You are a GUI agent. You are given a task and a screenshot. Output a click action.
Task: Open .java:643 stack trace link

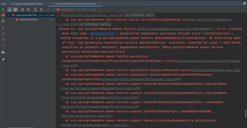point(69,65)
